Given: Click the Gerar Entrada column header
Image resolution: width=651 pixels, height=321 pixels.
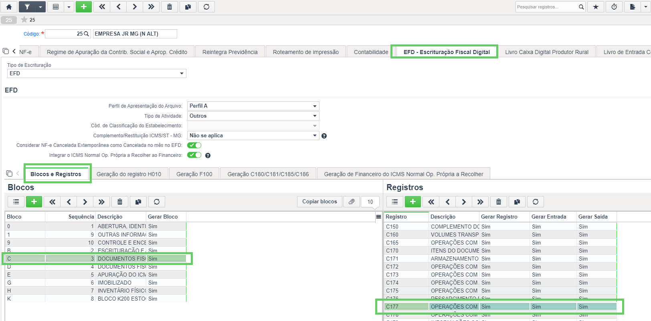Looking at the screenshot, I should 553,217.
